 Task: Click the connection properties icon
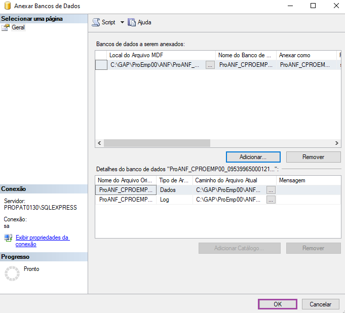[x=9, y=238]
